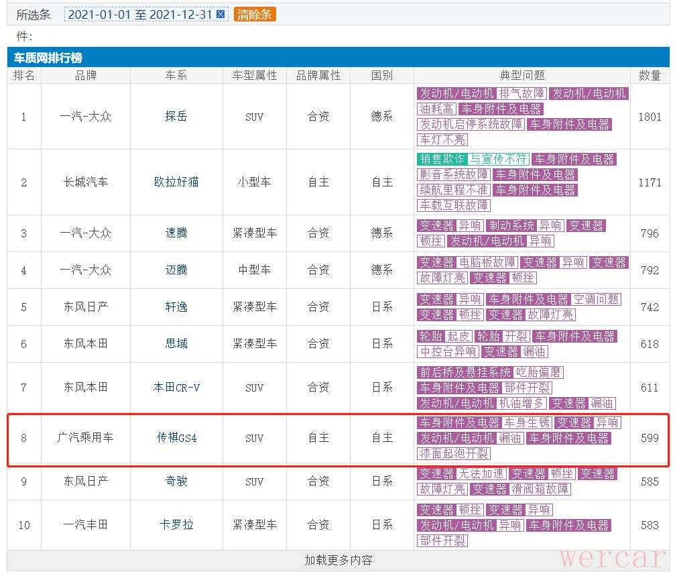Click the 制动系统 tag in 速腾 row
Viewport: 675px width, 576px height.
point(511,225)
